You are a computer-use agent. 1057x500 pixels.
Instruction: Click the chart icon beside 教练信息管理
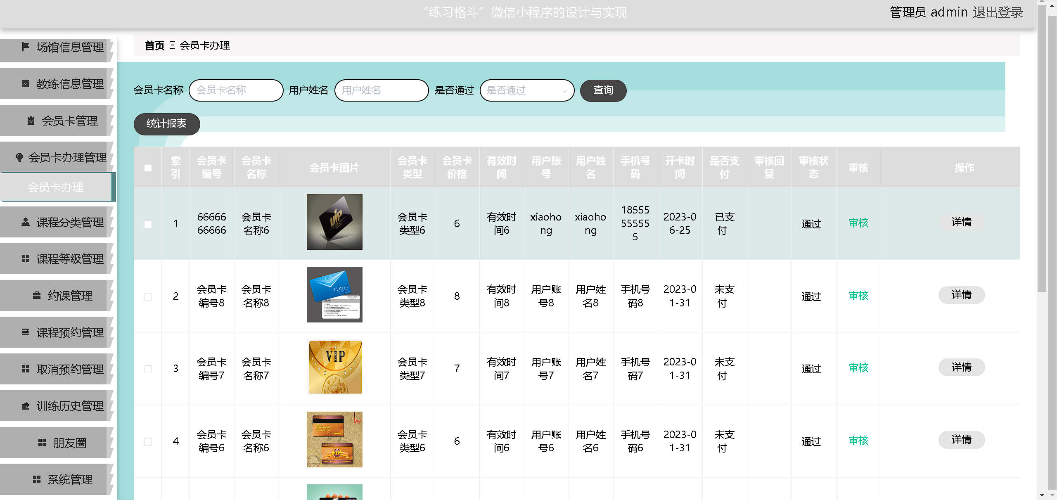click(x=26, y=83)
